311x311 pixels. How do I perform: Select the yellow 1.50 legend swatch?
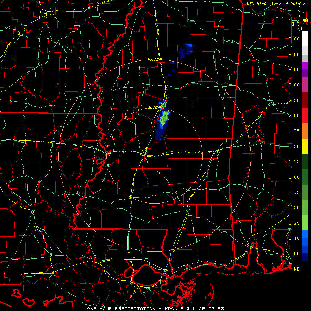point(305,146)
